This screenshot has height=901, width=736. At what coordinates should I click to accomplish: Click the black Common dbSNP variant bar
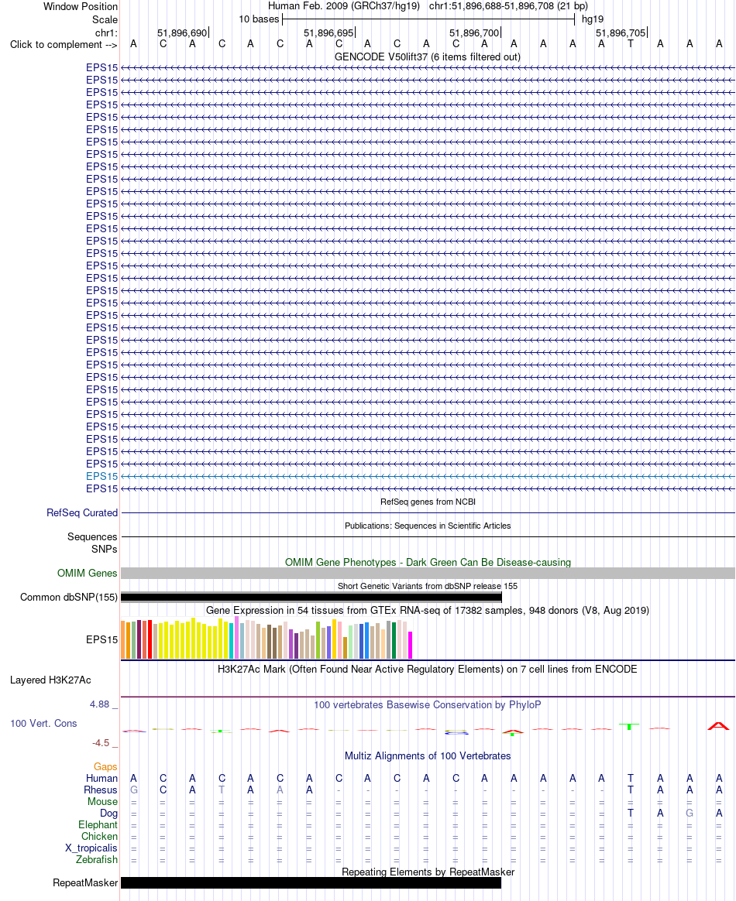[311, 598]
